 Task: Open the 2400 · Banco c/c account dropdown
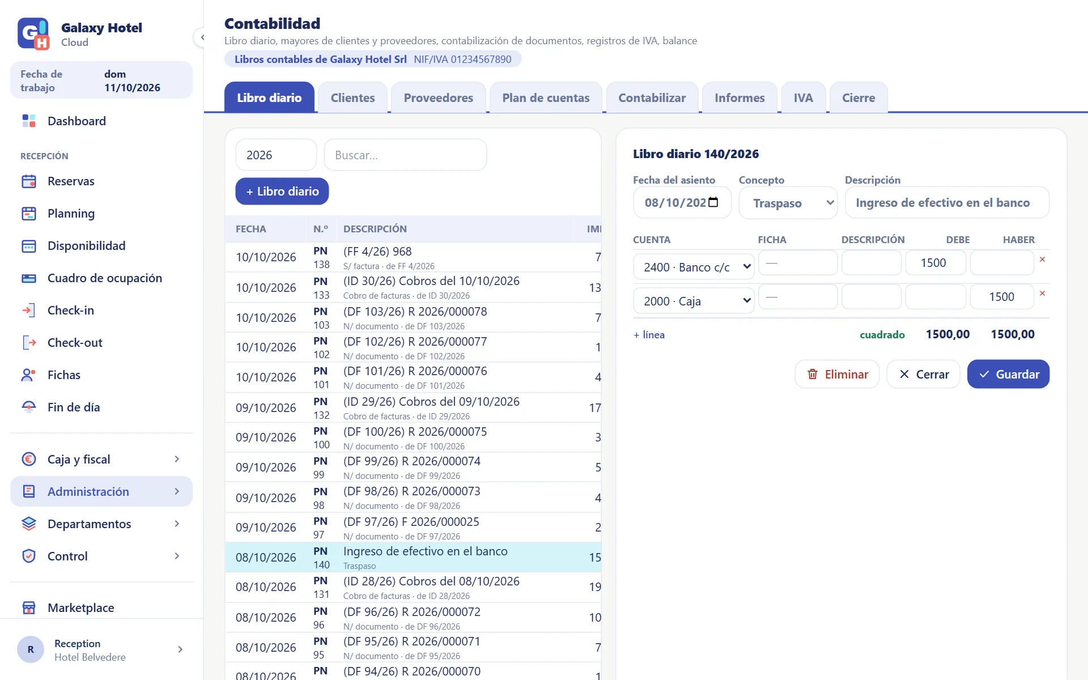[694, 267]
